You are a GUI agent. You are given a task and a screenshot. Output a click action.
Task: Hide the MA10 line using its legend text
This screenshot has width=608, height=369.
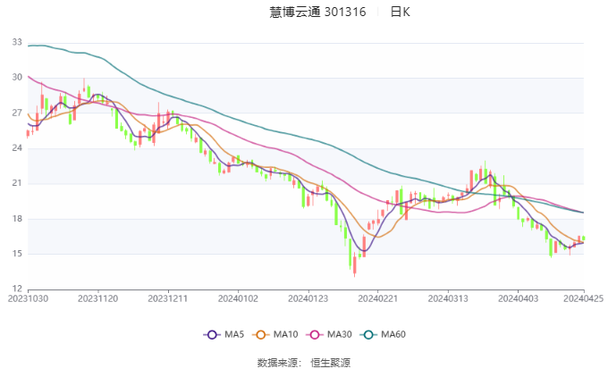[x=285, y=334]
